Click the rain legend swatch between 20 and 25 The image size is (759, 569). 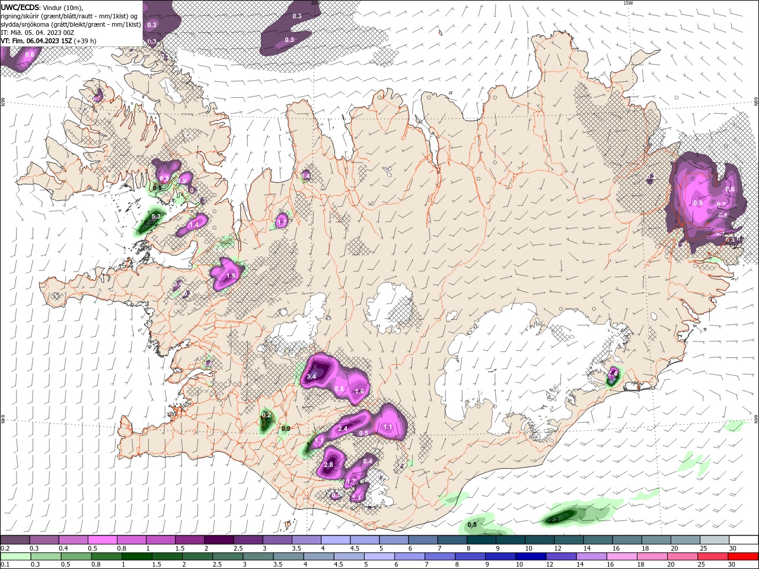(681, 557)
